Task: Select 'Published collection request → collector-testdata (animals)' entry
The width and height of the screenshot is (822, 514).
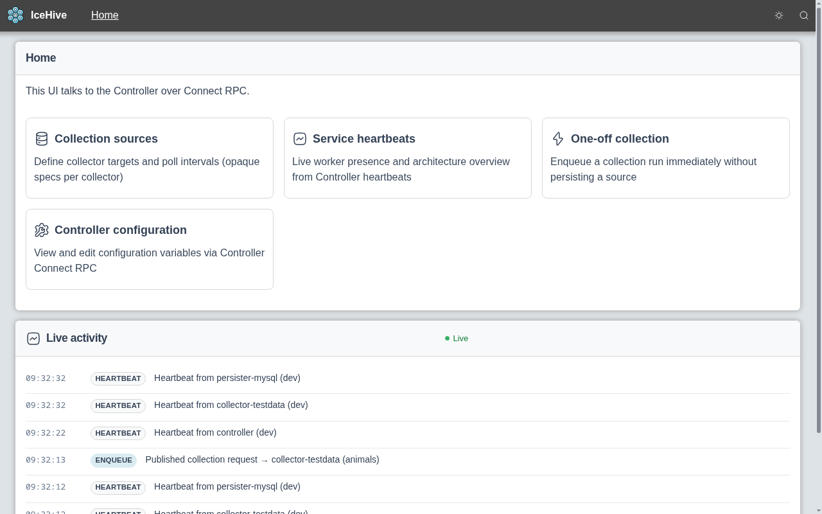Action: 262,459
